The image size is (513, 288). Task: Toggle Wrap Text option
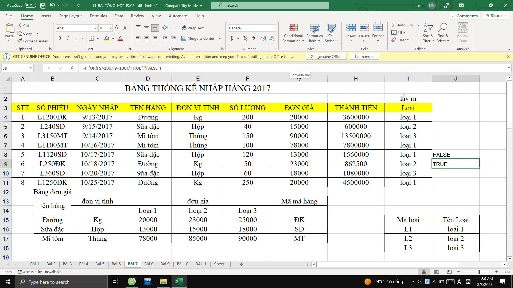pyautogui.click(x=193, y=28)
